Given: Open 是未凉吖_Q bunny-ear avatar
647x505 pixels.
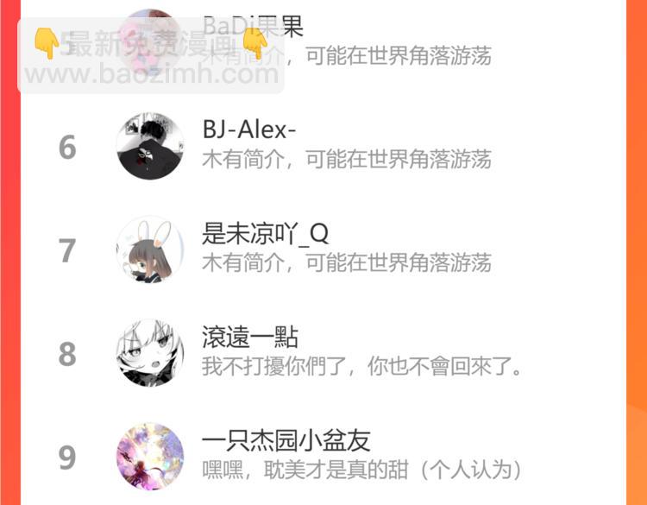Looking at the screenshot, I should pos(150,249).
